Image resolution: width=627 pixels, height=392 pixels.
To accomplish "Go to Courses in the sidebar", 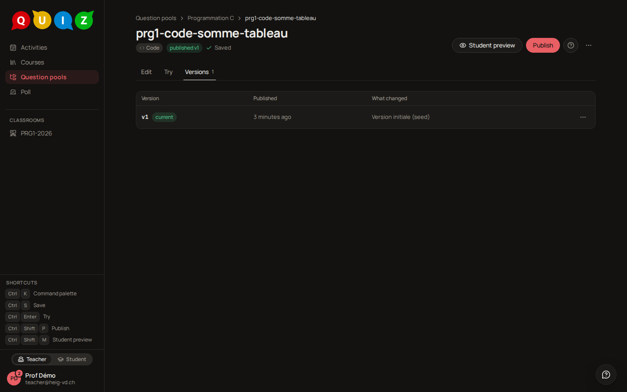I will click(52, 62).
